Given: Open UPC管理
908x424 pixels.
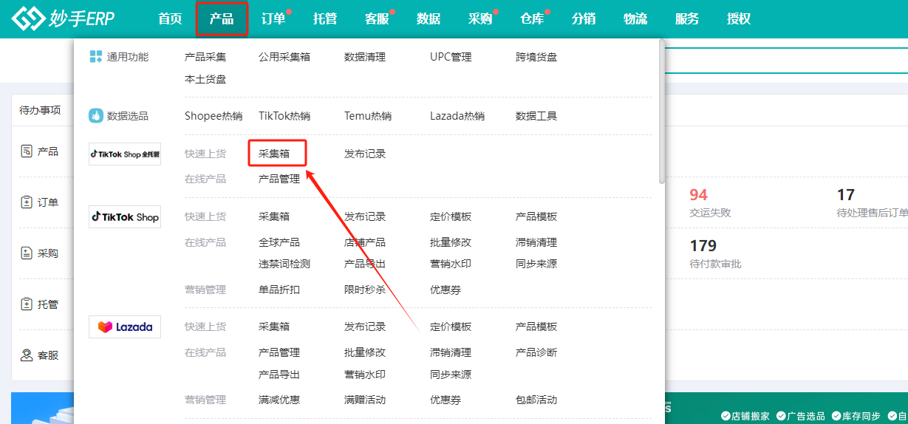Looking at the screenshot, I should (x=451, y=57).
